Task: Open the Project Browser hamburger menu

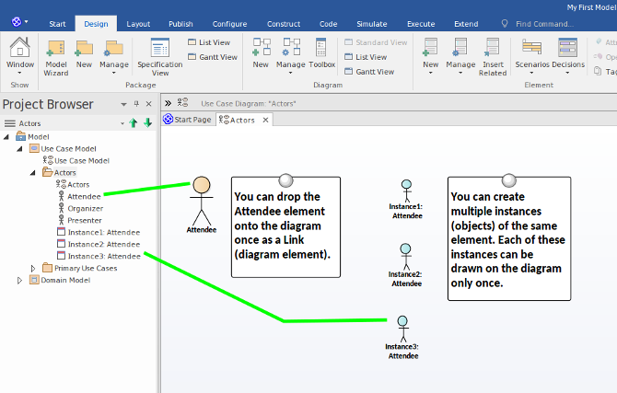Action: pyautogui.click(x=10, y=122)
